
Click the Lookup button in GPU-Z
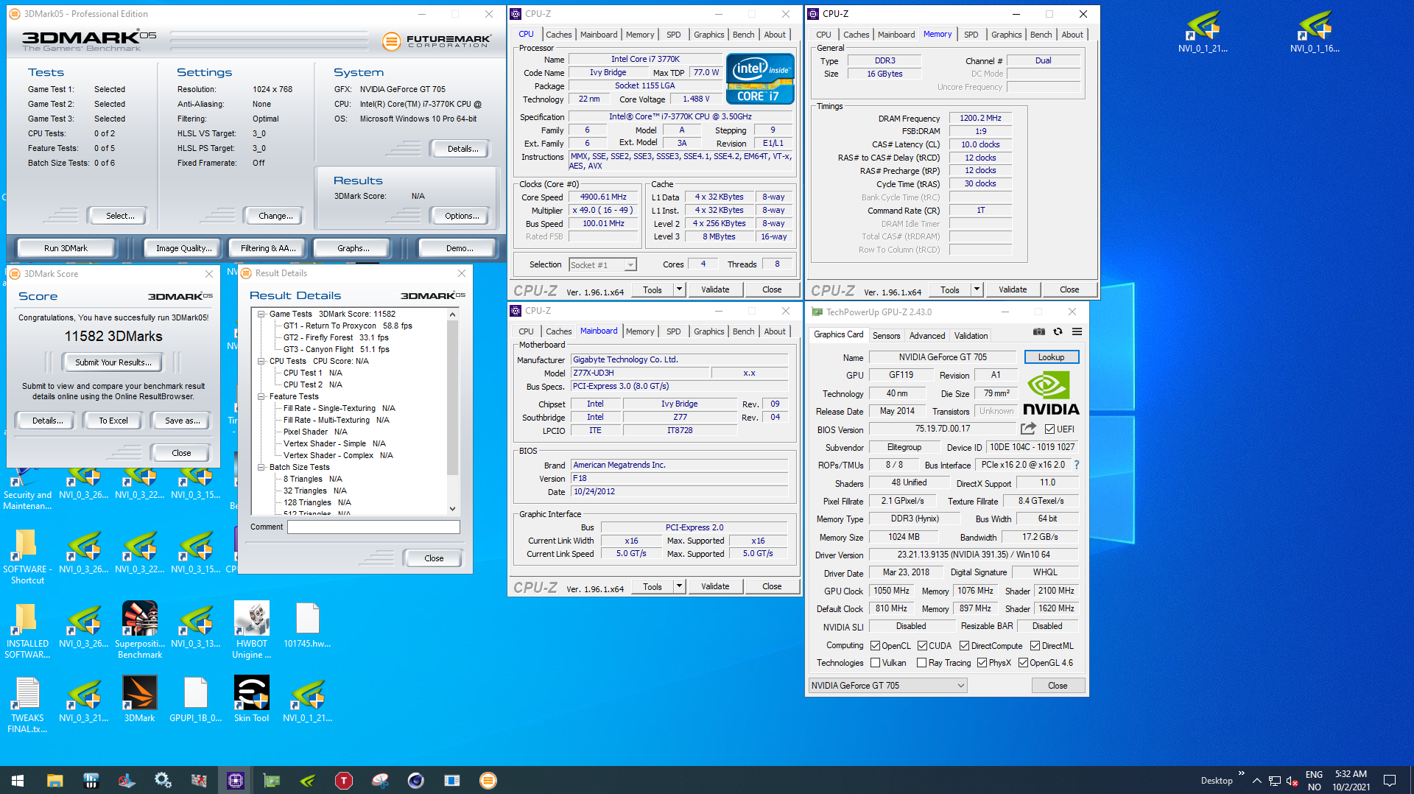pos(1051,357)
